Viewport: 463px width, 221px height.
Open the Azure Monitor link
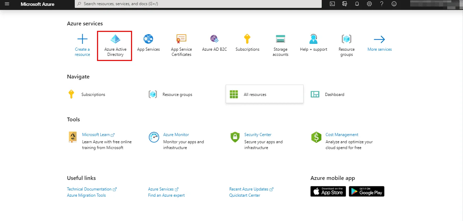pyautogui.click(x=176, y=135)
